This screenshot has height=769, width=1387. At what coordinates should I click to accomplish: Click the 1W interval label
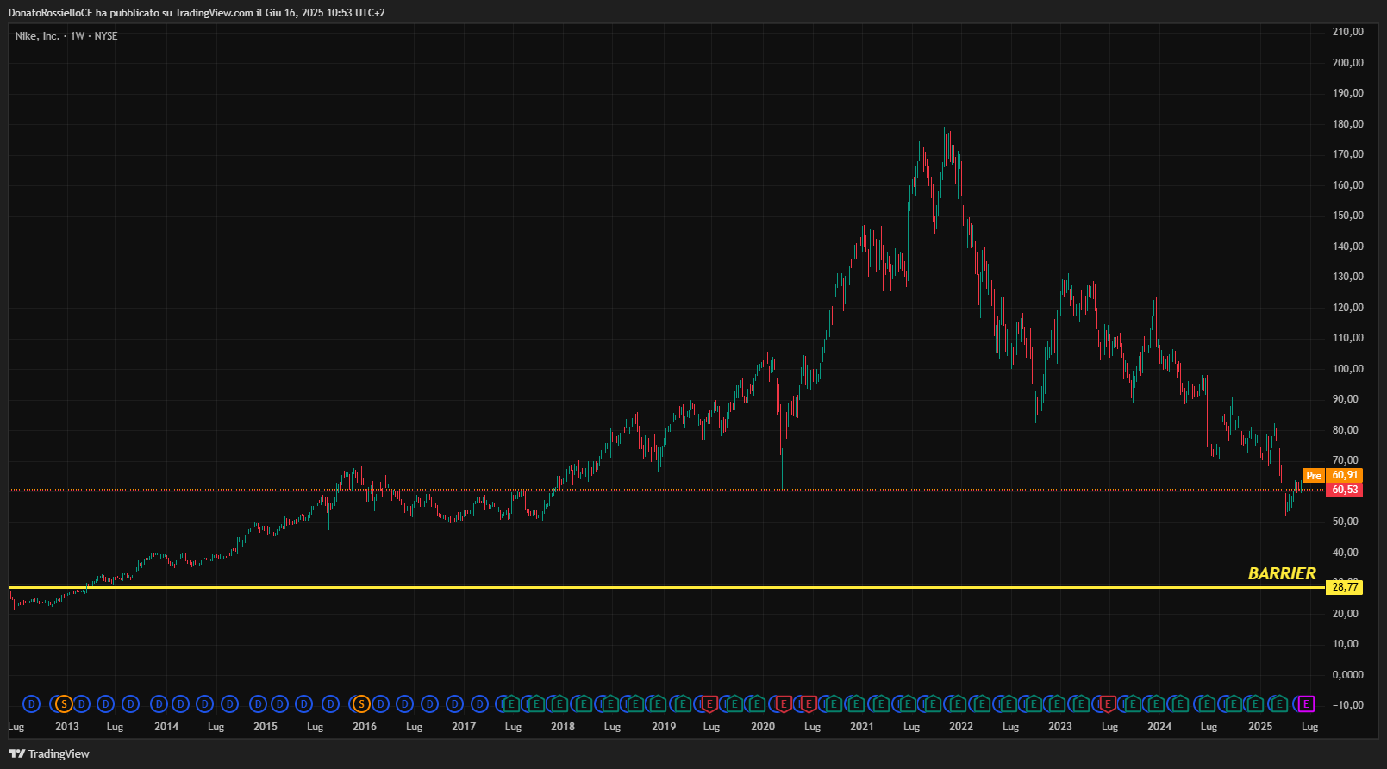click(78, 36)
